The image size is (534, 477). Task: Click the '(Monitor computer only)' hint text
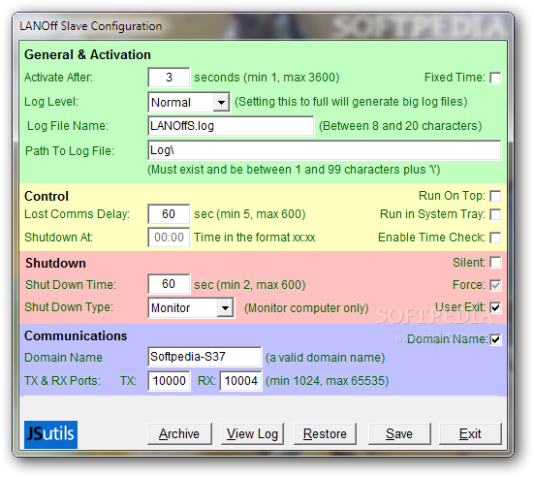(x=306, y=308)
